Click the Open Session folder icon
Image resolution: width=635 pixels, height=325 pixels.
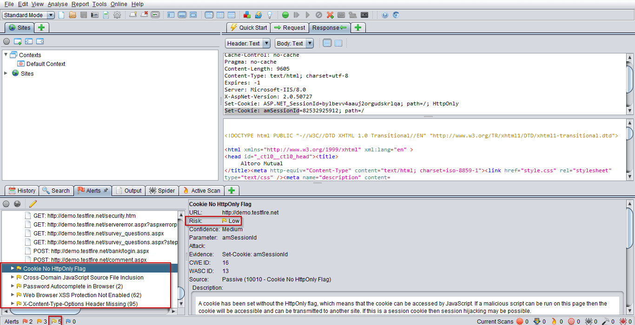click(x=73, y=15)
